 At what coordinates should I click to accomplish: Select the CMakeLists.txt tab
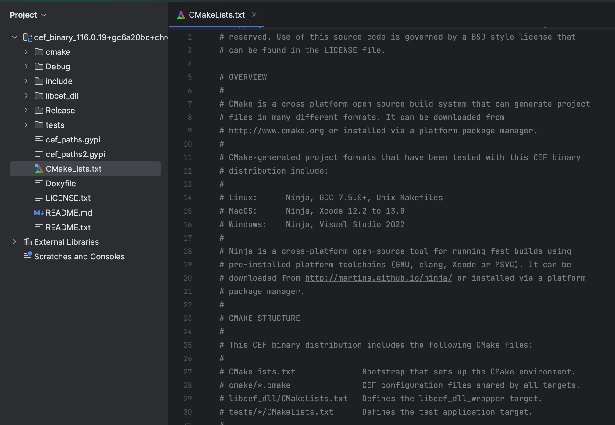coord(217,14)
